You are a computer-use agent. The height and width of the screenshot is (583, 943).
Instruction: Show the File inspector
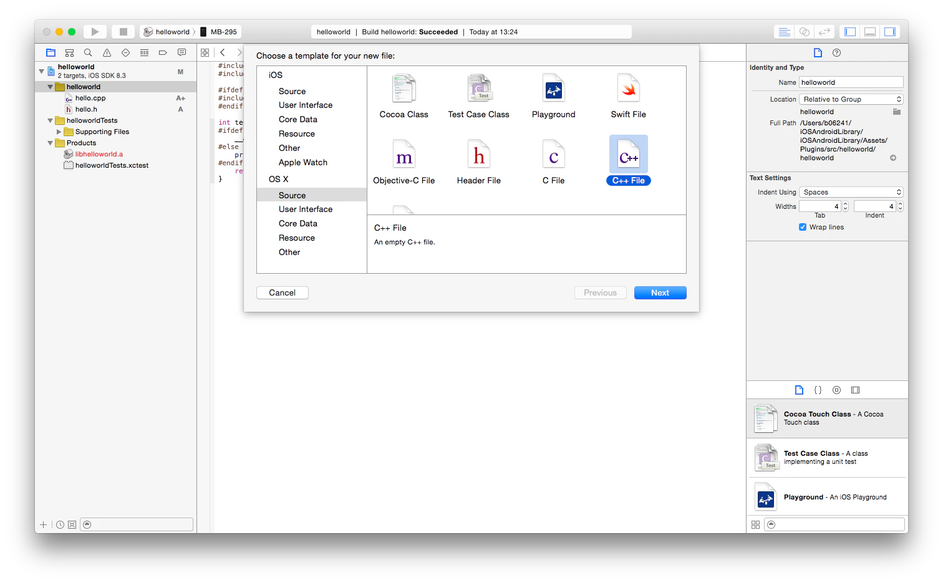pos(818,52)
